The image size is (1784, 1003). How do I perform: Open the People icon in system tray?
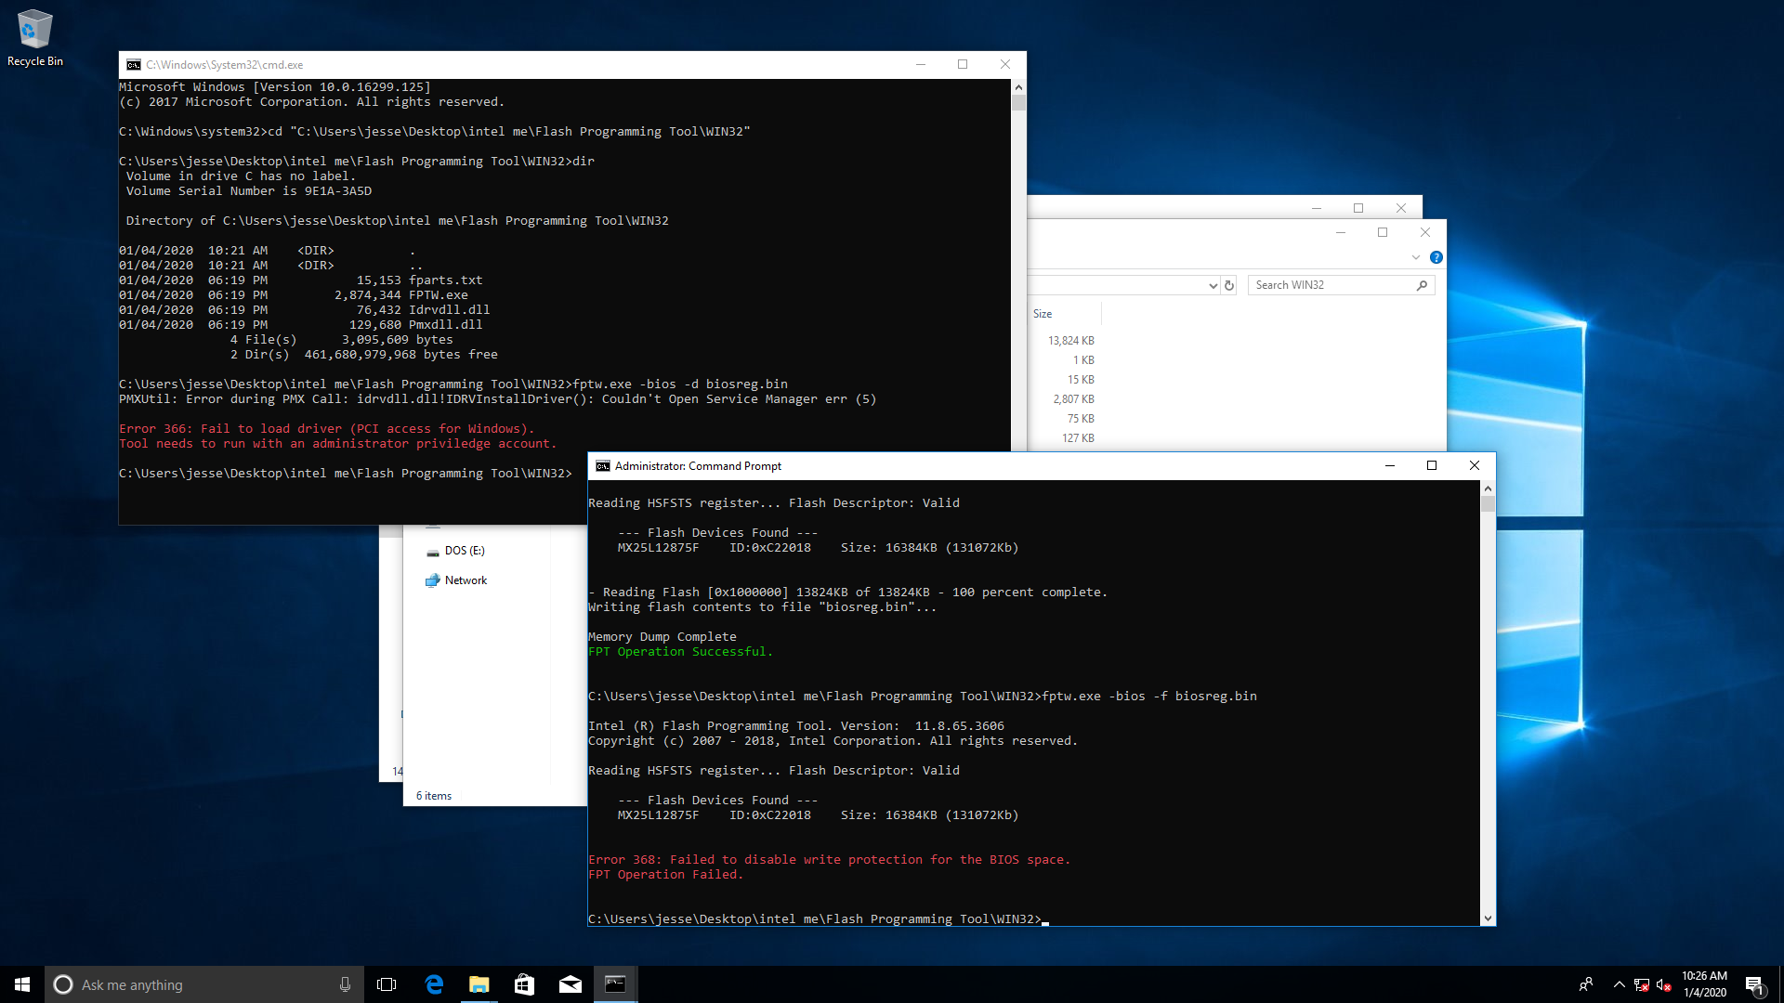[1586, 984]
